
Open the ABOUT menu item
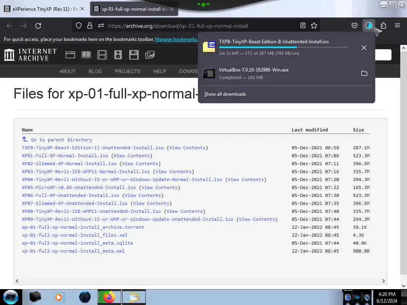[x=68, y=71]
